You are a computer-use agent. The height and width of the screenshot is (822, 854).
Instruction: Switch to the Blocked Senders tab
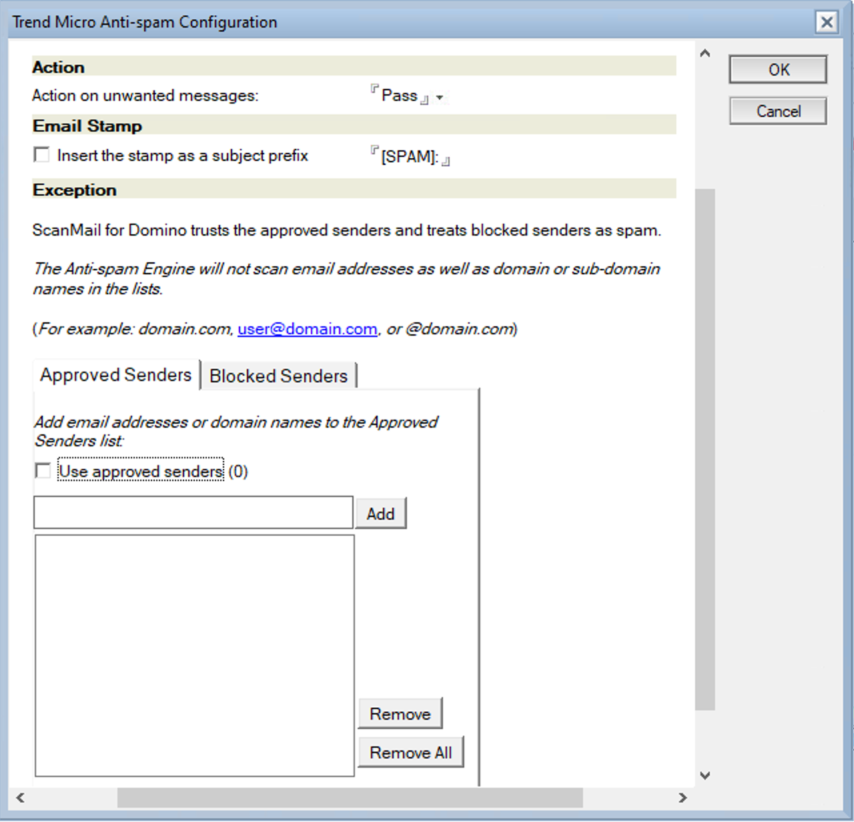[278, 376]
